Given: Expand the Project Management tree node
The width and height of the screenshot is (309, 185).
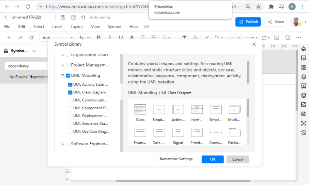Looking at the screenshot, I should click(63, 65).
